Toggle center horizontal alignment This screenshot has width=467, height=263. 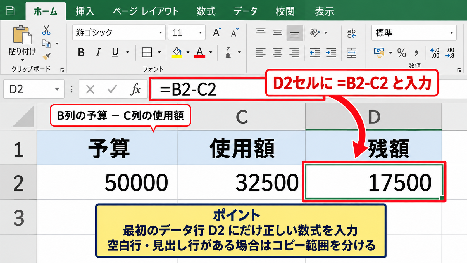[277, 53]
